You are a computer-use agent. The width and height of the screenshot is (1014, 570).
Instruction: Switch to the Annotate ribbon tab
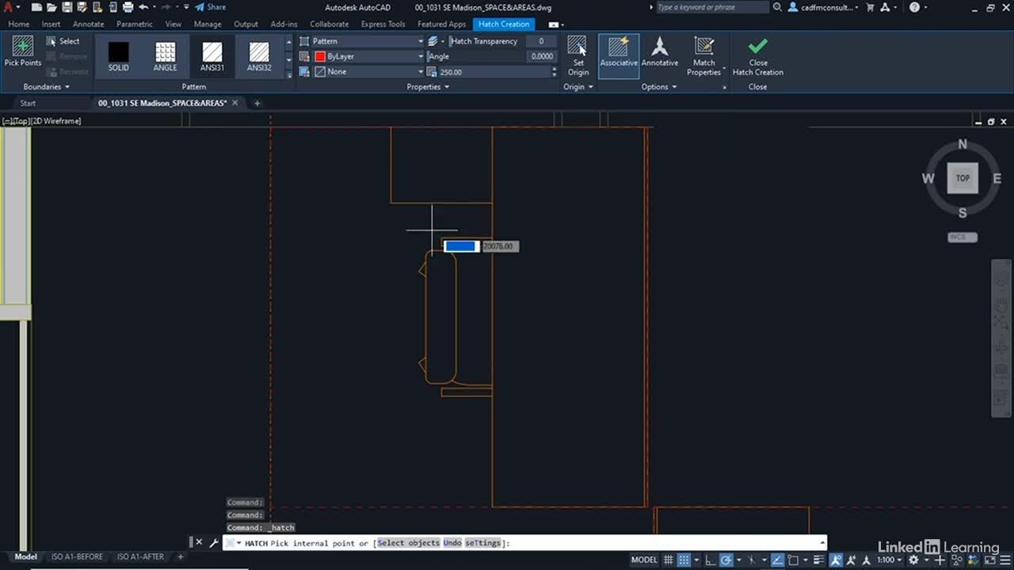[x=88, y=24]
